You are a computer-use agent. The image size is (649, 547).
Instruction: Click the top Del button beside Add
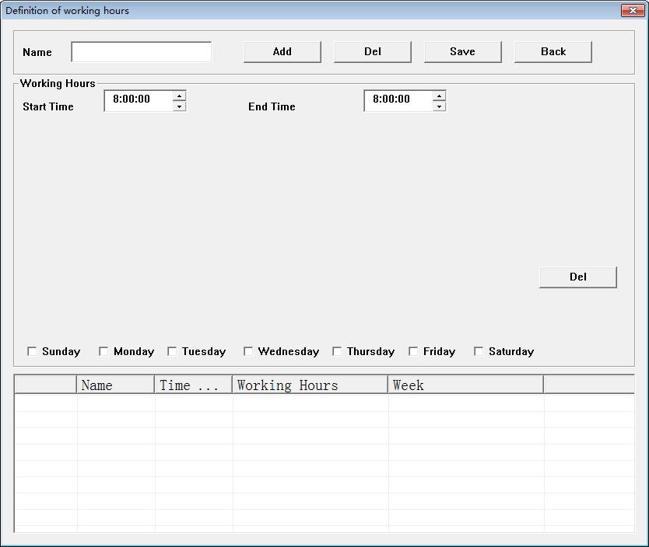point(372,52)
